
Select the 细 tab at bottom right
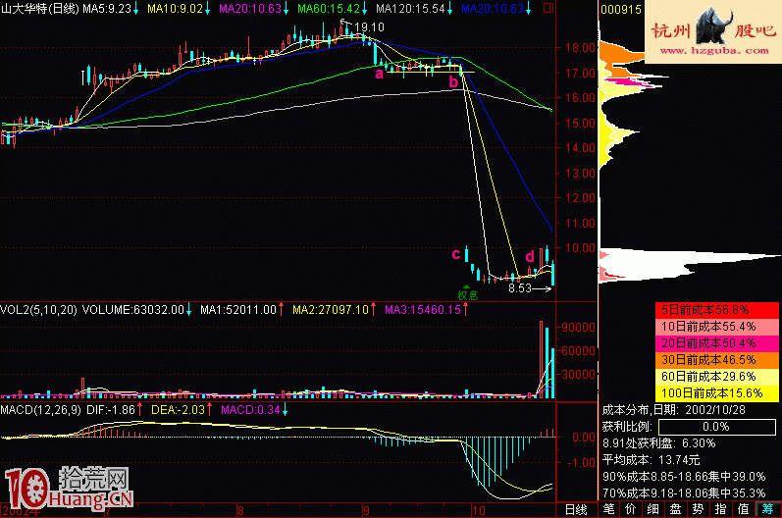pyautogui.click(x=652, y=509)
